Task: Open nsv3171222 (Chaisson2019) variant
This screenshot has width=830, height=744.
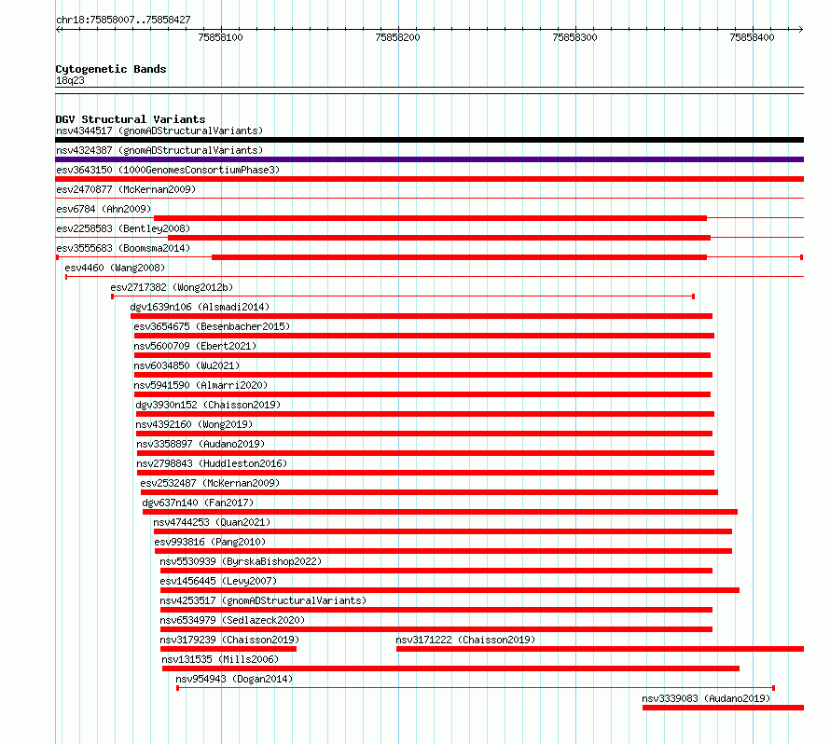Action: pos(465,640)
